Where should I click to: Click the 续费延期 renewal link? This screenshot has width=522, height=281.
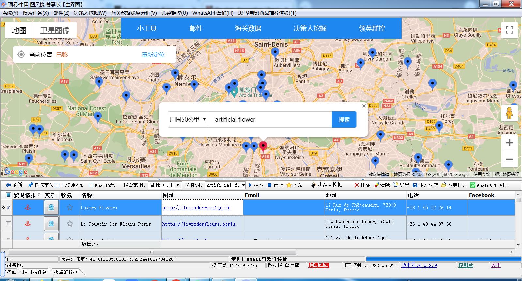point(319,265)
